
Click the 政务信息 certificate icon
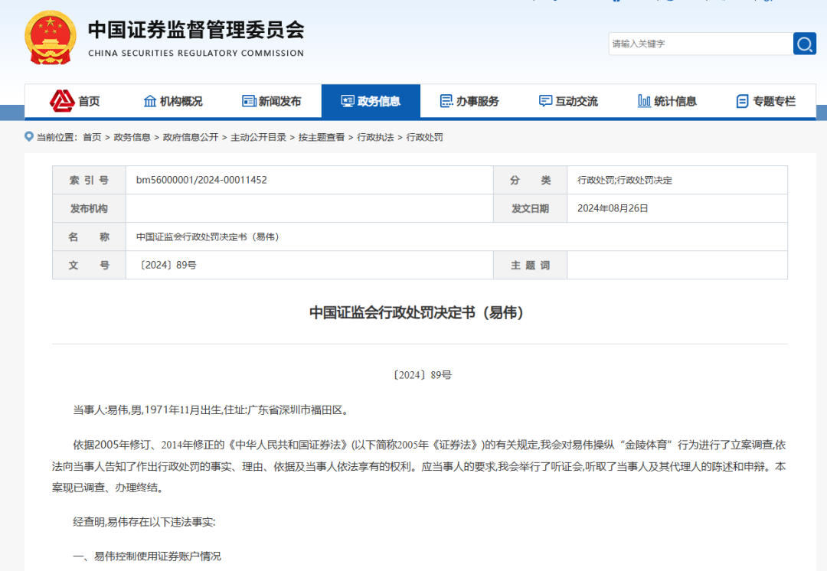pos(348,101)
